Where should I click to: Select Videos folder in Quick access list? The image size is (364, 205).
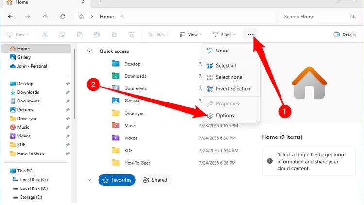coord(125,138)
